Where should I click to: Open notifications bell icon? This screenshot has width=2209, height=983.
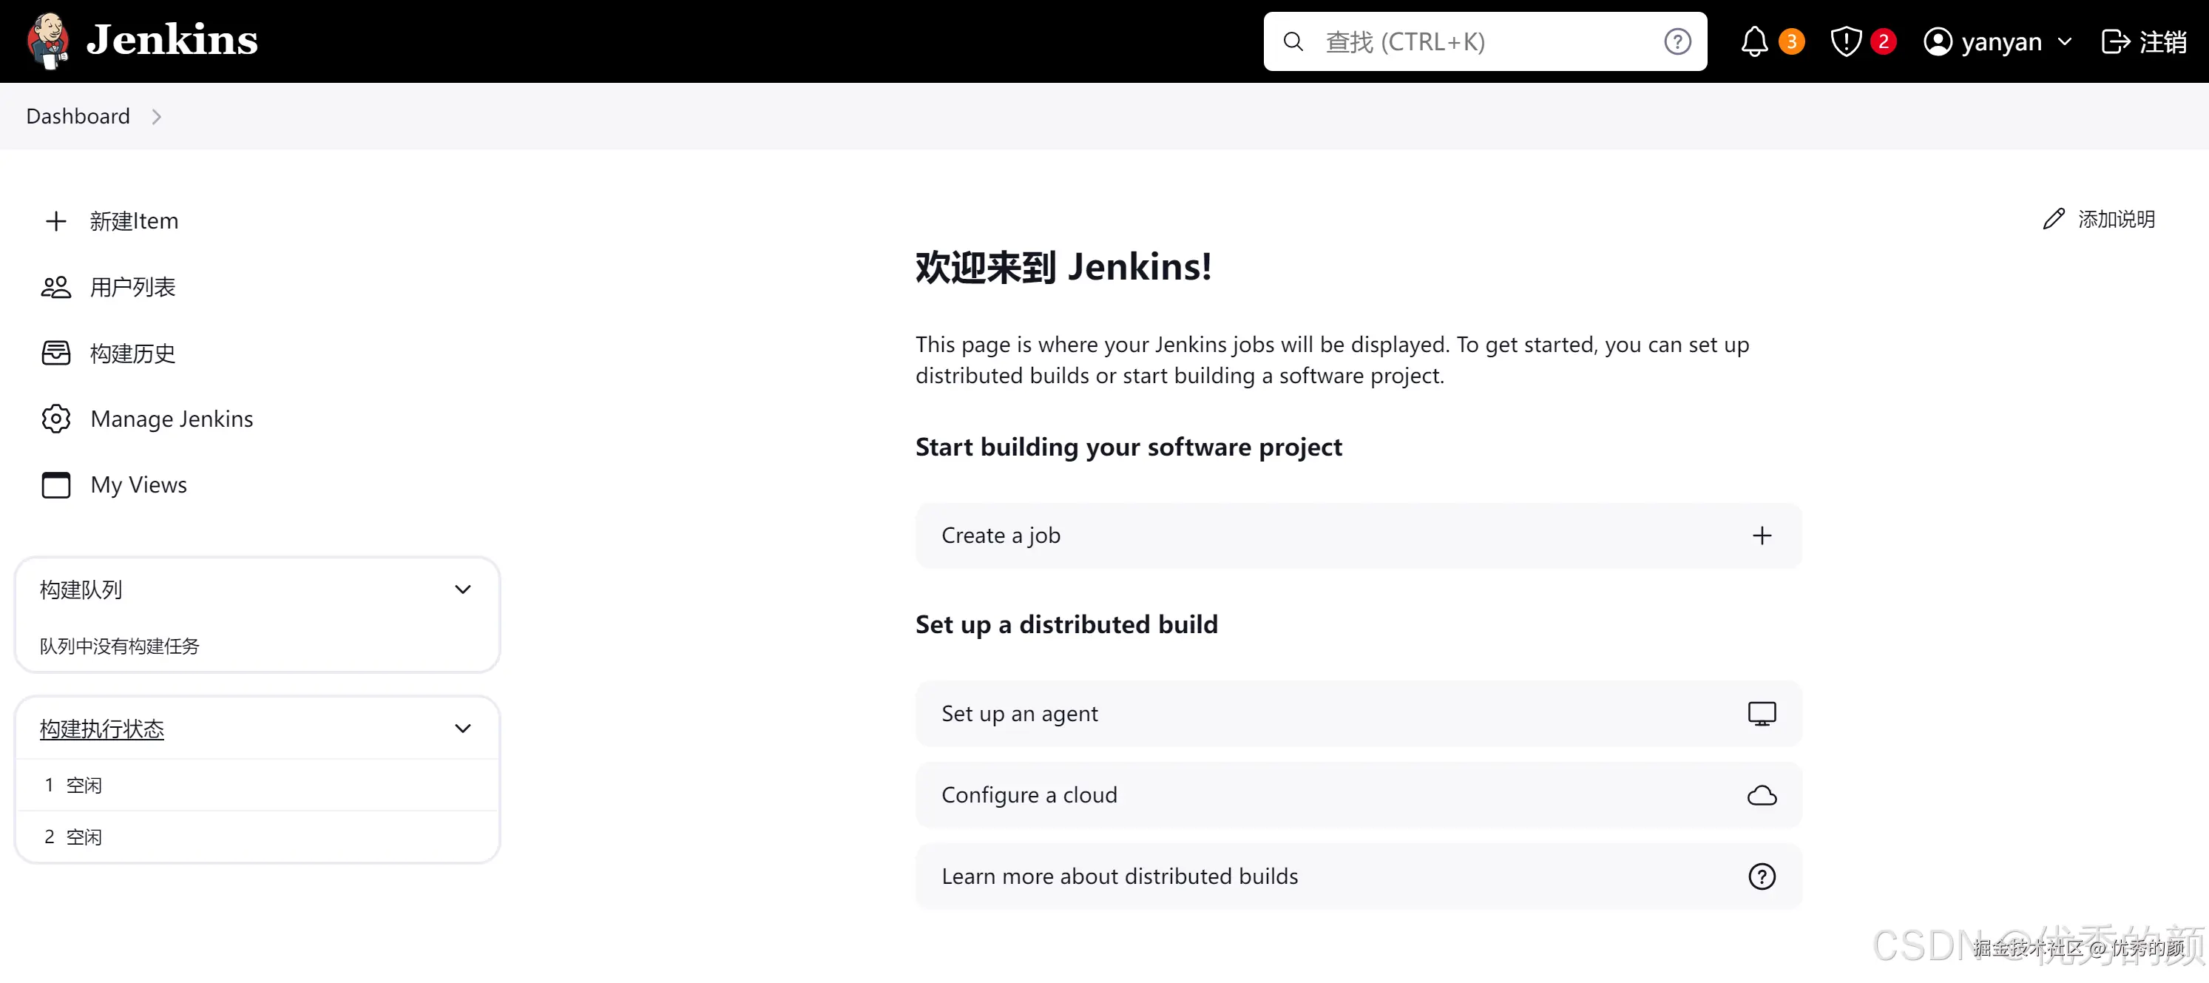point(1753,41)
